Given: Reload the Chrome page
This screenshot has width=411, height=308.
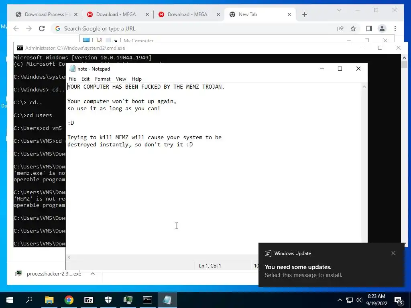Looking at the screenshot, I should click(42, 28).
